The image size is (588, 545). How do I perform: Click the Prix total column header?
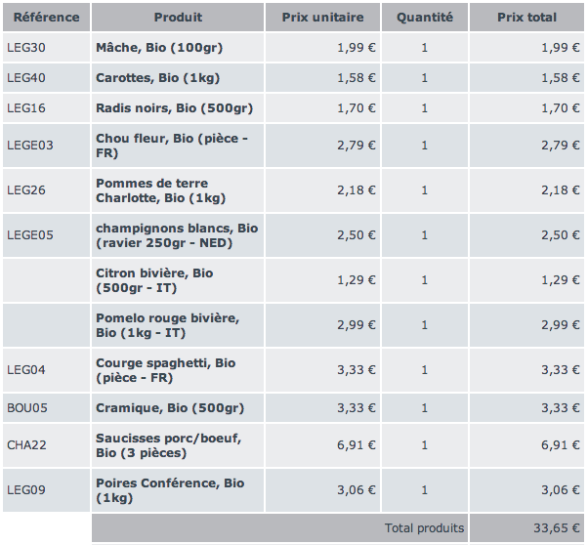(526, 18)
